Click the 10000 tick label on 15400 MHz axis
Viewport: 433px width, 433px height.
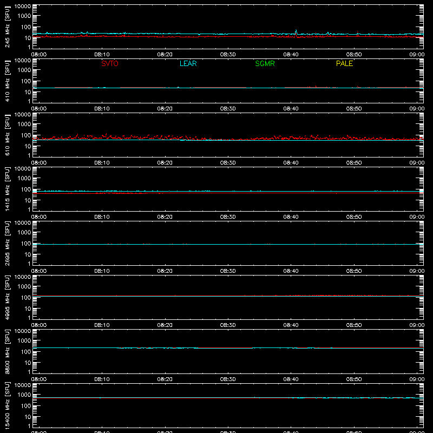click(x=23, y=385)
